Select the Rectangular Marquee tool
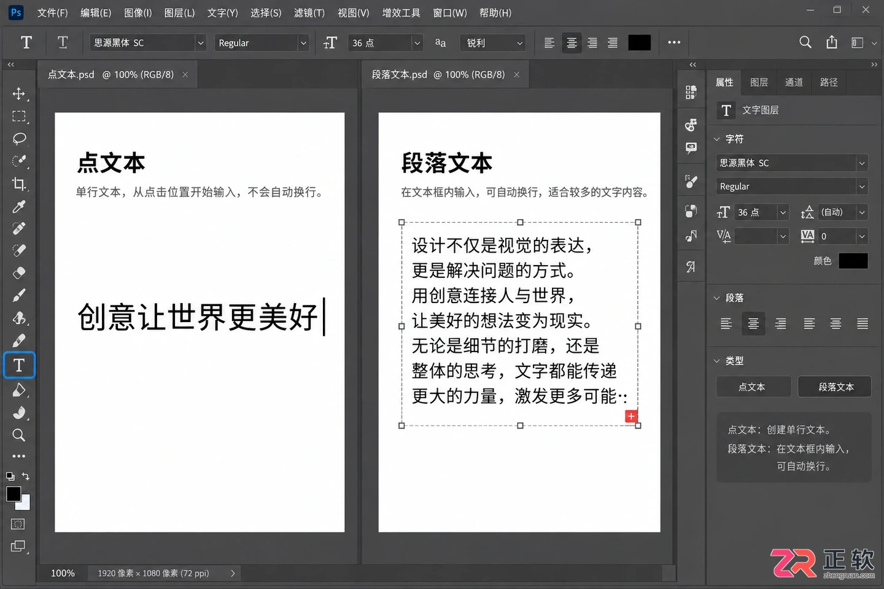Viewport: 884px width, 589px height. [x=19, y=116]
